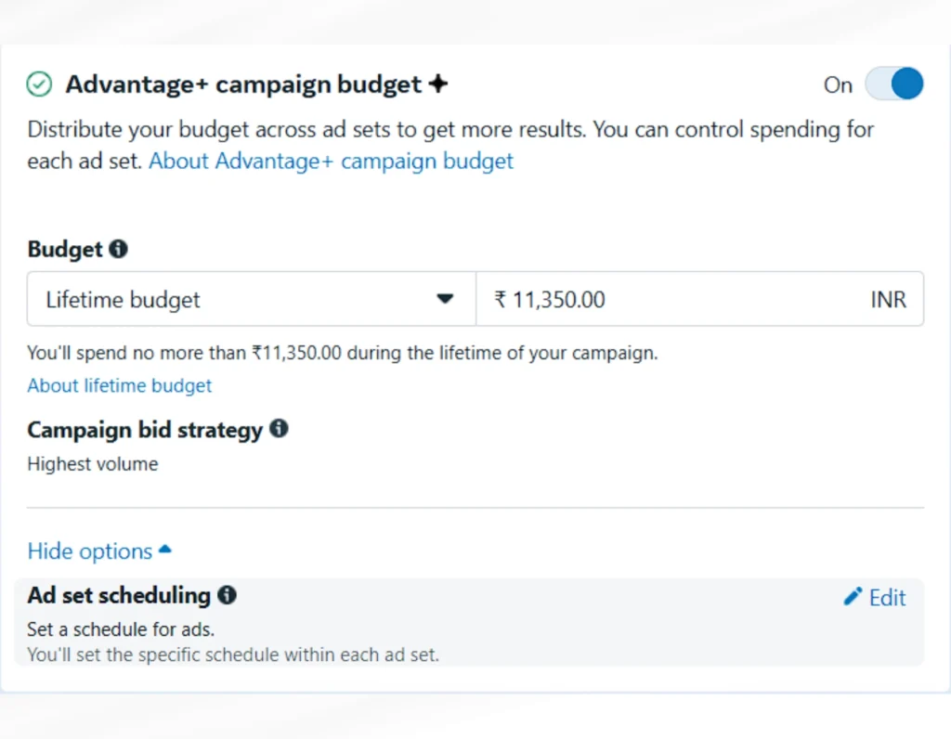The image size is (951, 739).
Task: Click the budget type dropdown arrow
Action: click(445, 299)
